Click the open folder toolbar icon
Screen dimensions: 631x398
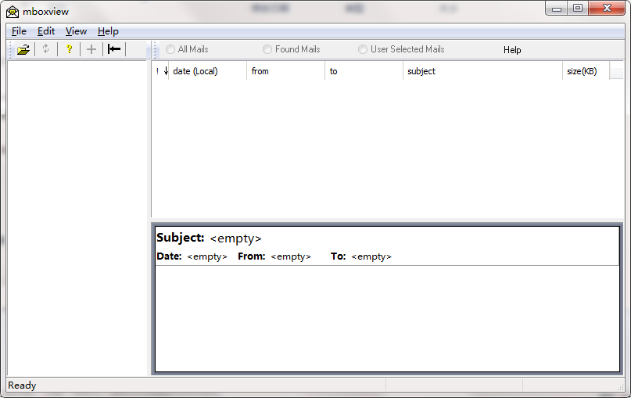(x=23, y=49)
